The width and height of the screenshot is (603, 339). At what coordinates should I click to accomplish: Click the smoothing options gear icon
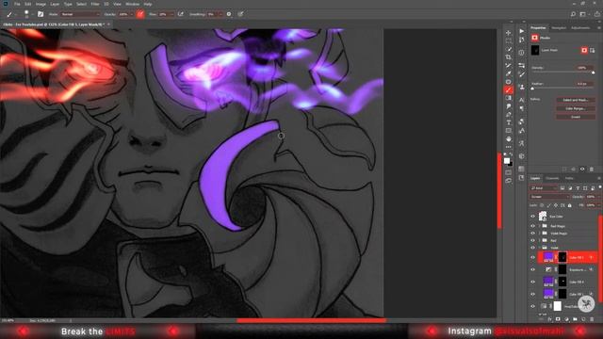click(x=229, y=14)
